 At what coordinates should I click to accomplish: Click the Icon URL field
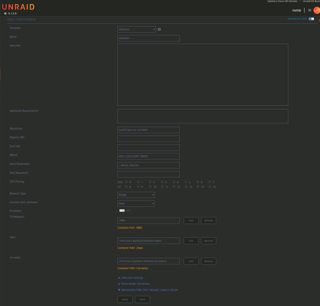(148, 147)
